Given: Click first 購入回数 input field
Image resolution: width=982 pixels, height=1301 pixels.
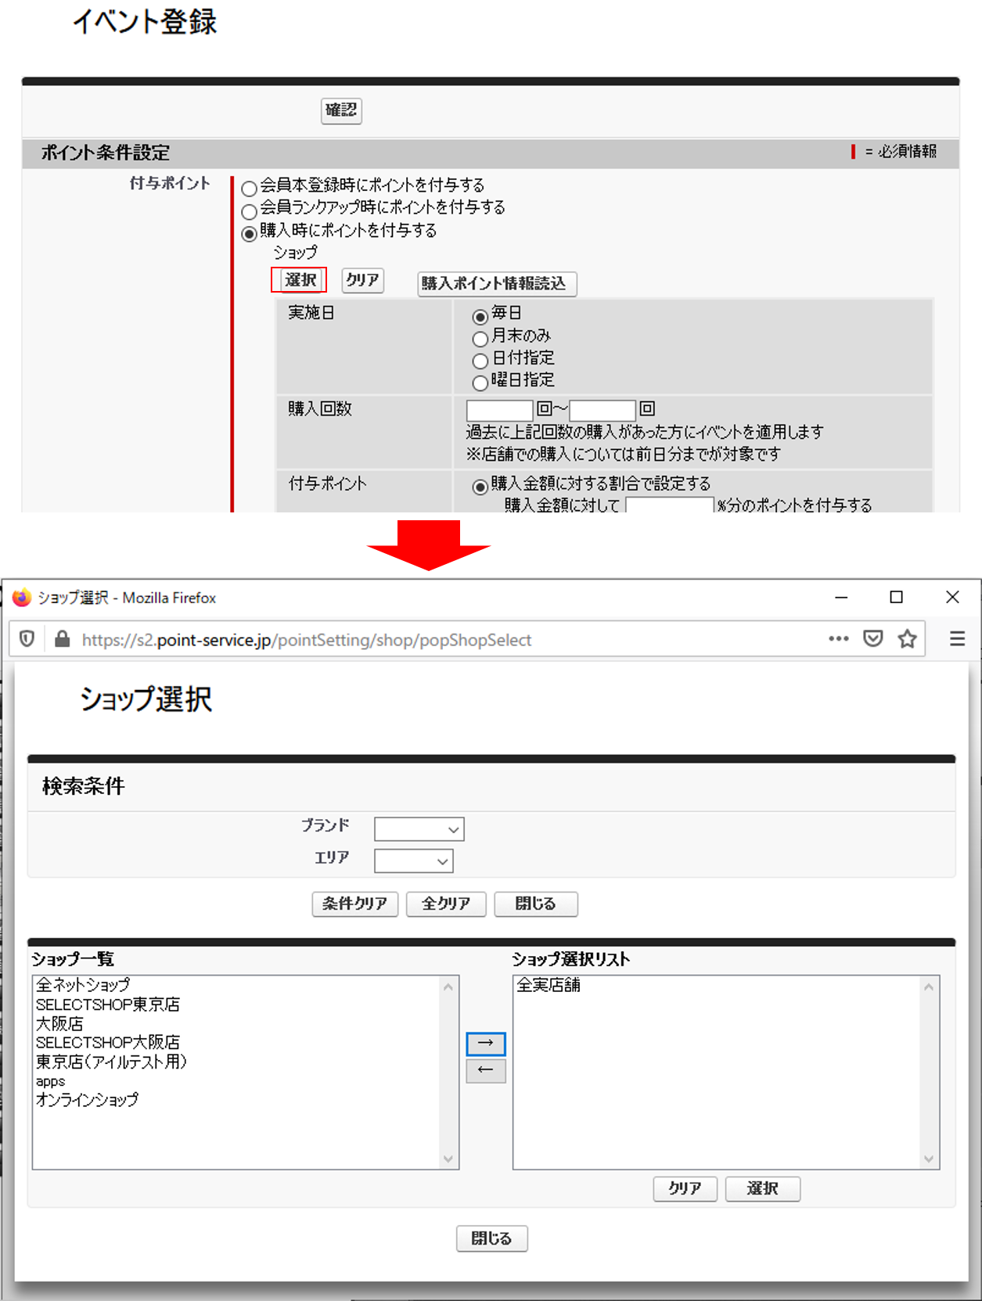Looking at the screenshot, I should click(x=498, y=410).
